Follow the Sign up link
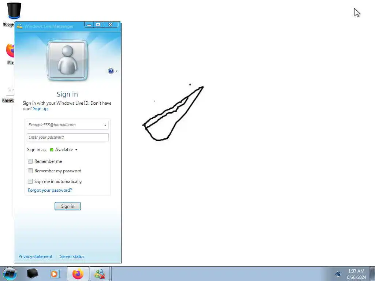This screenshot has width=375, height=281. click(40, 109)
